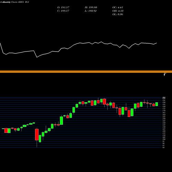Click the high price value H: 189.80
The image size is (172, 172).
(91, 8)
